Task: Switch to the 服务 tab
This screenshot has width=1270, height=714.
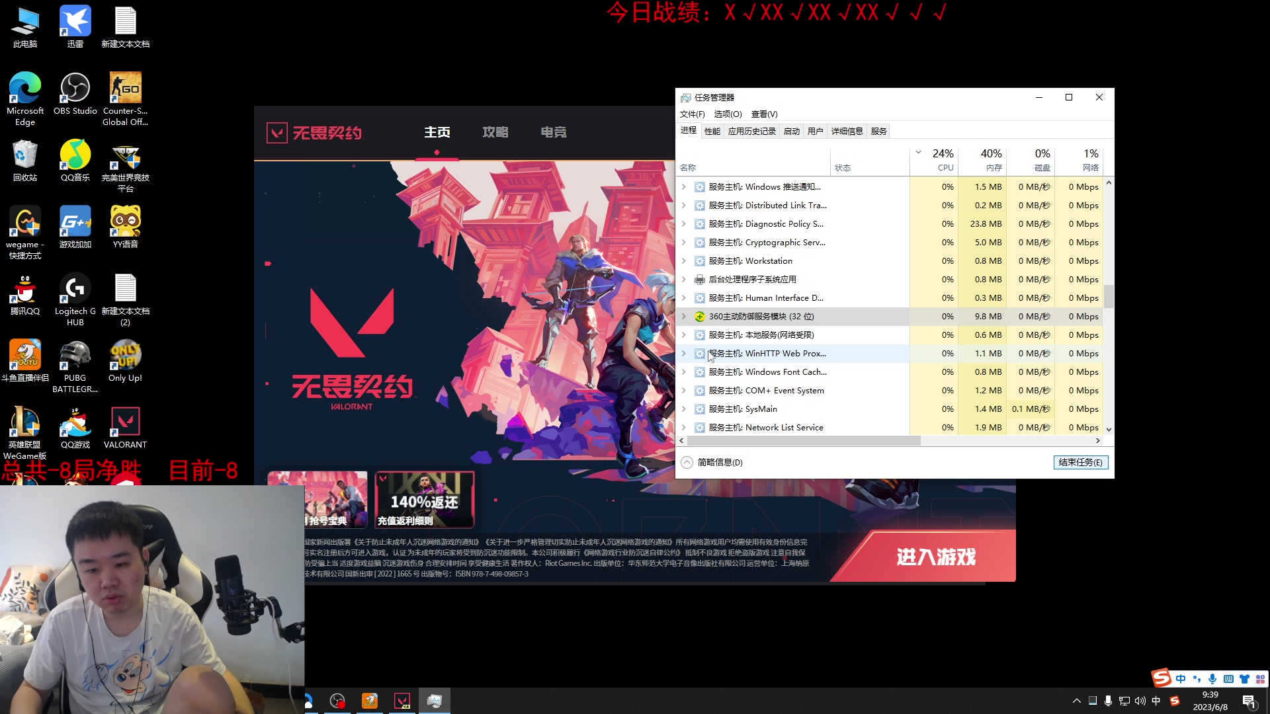Action: tap(879, 132)
